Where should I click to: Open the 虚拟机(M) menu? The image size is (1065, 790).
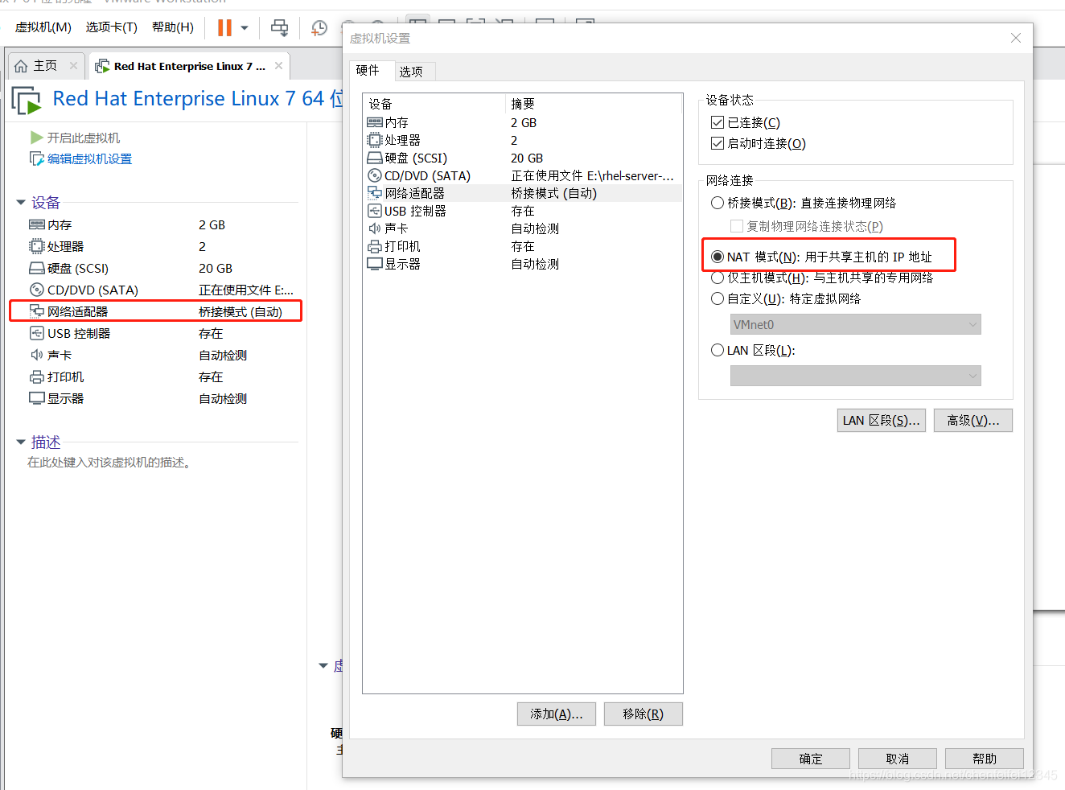pos(43,27)
